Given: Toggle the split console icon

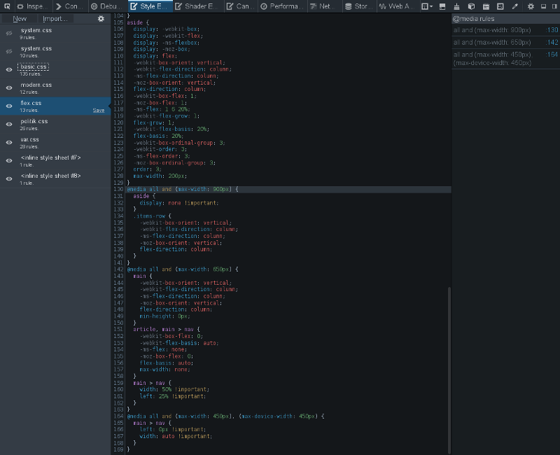Looking at the screenshot, I should [442, 6].
